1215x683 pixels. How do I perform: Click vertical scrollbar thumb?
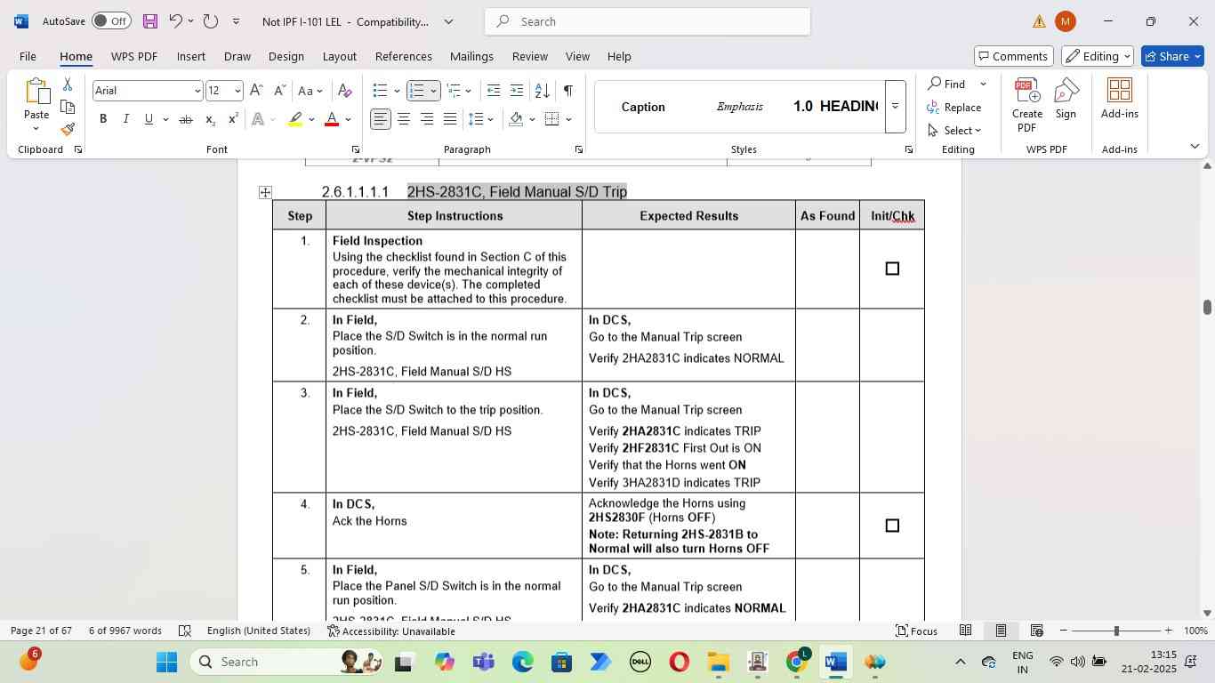(1207, 307)
